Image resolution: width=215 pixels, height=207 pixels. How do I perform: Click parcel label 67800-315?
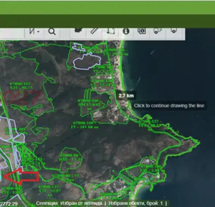20,84
